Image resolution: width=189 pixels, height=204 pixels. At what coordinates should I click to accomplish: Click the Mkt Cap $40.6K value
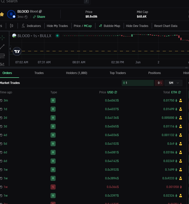click(x=142, y=17)
